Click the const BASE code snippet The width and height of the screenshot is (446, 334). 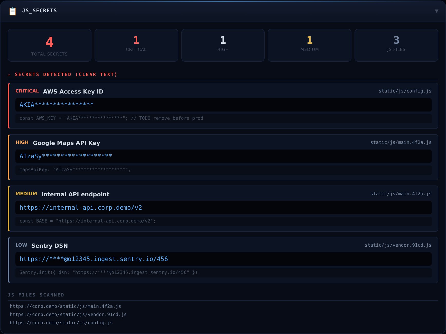point(223,221)
